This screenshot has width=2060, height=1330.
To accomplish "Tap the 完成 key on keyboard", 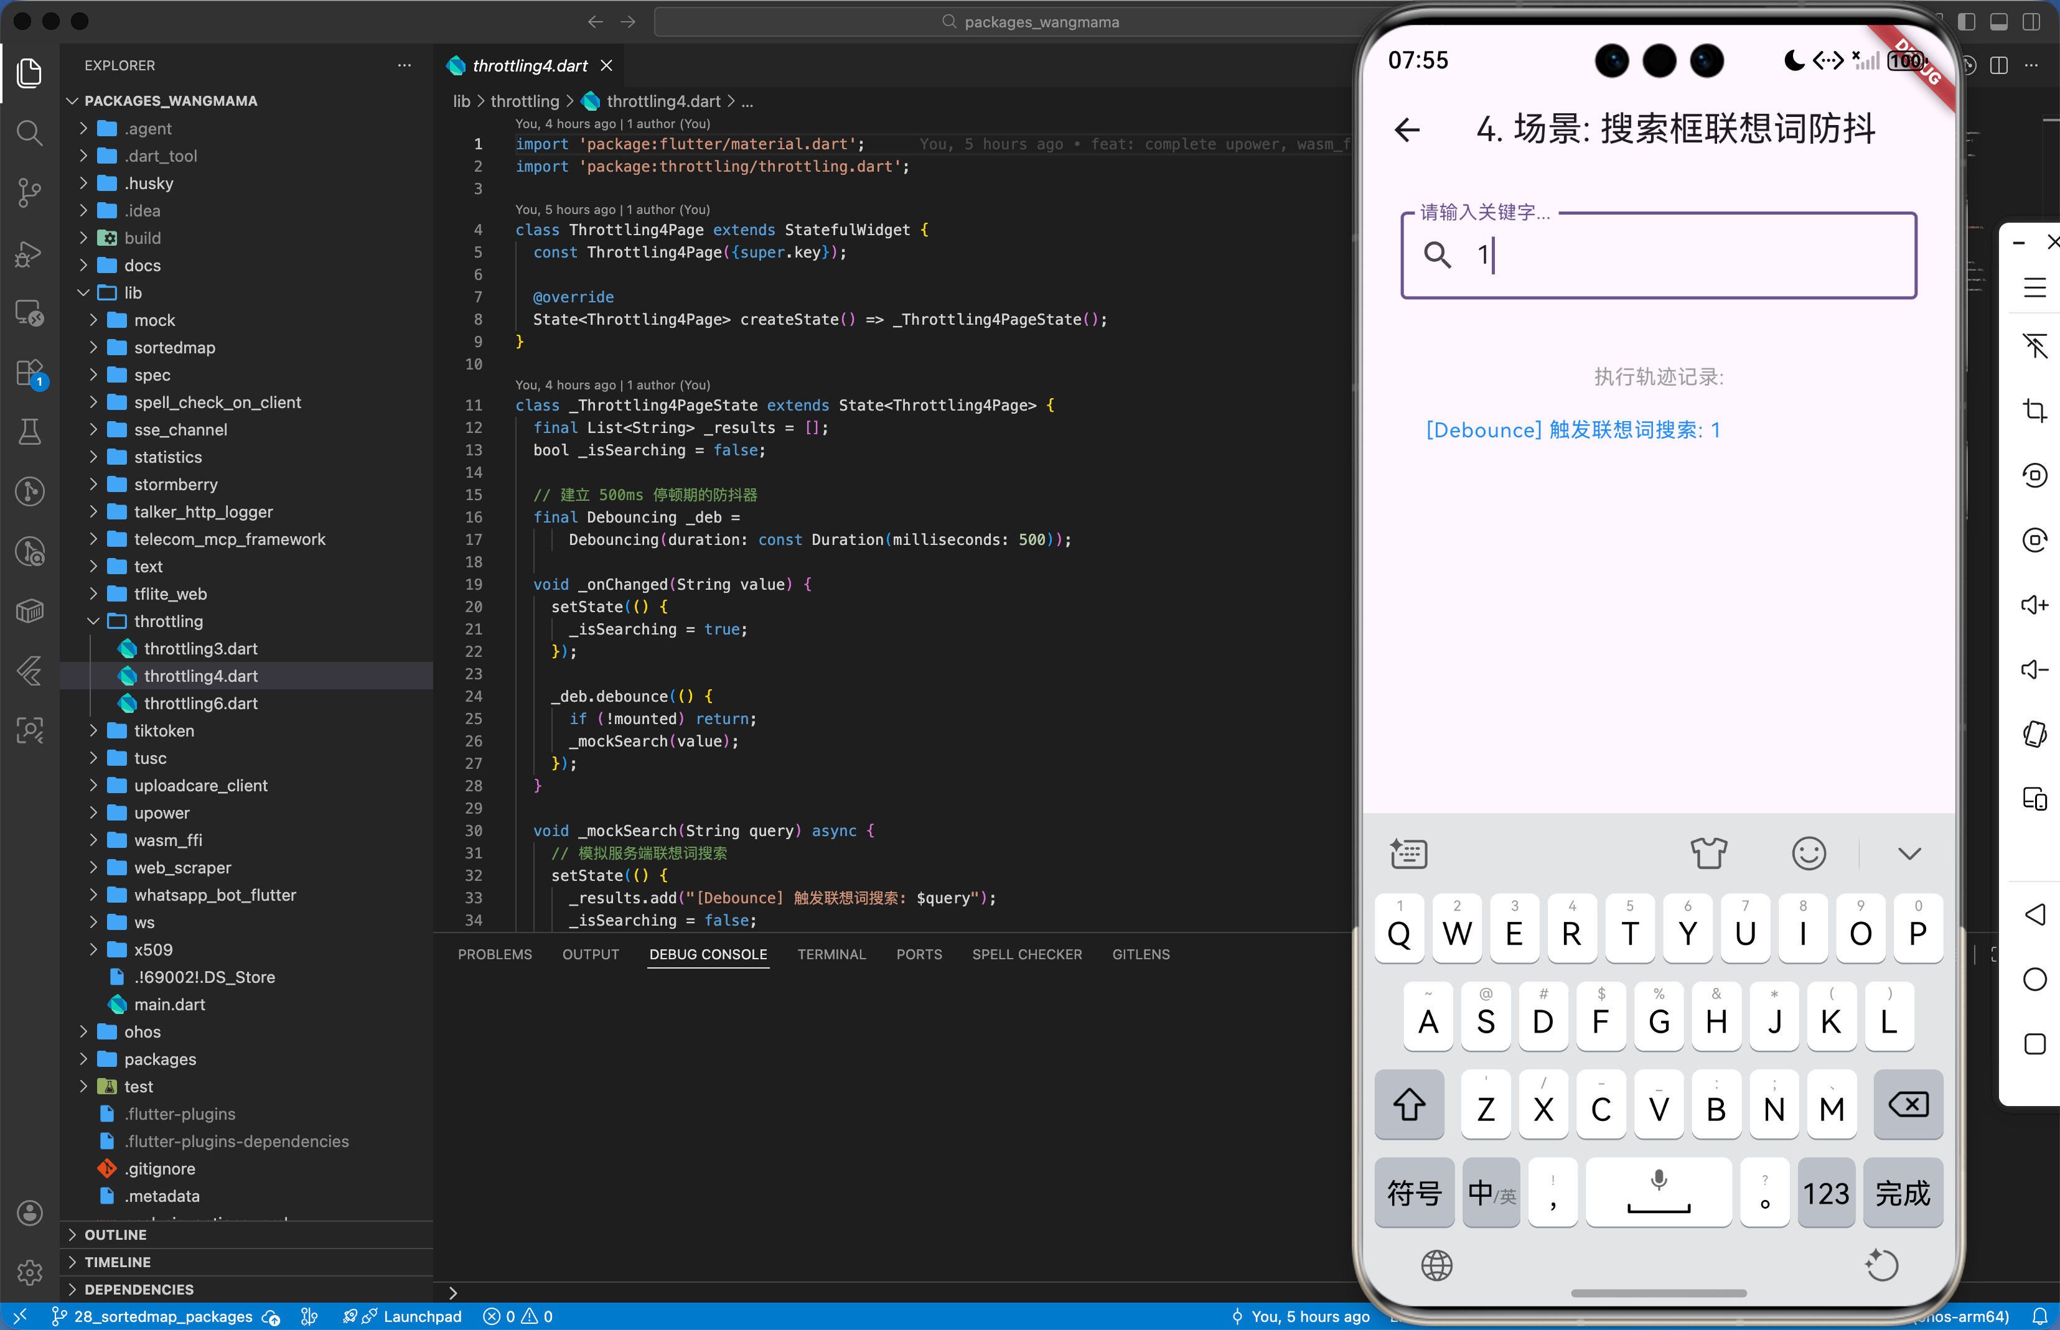I will click(x=1902, y=1194).
